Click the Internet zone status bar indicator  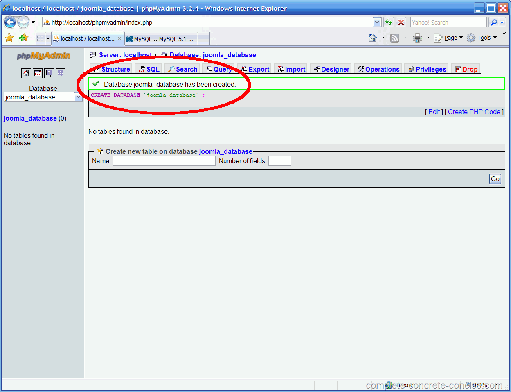click(x=400, y=385)
